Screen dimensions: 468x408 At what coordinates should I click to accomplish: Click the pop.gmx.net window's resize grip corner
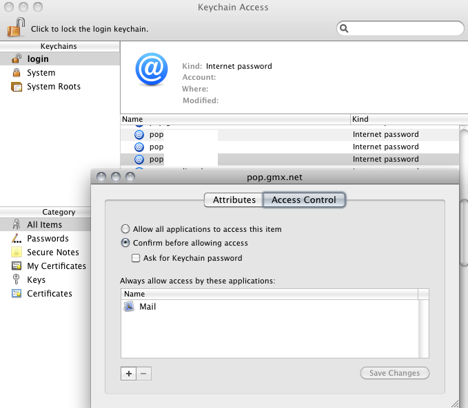click(455, 404)
